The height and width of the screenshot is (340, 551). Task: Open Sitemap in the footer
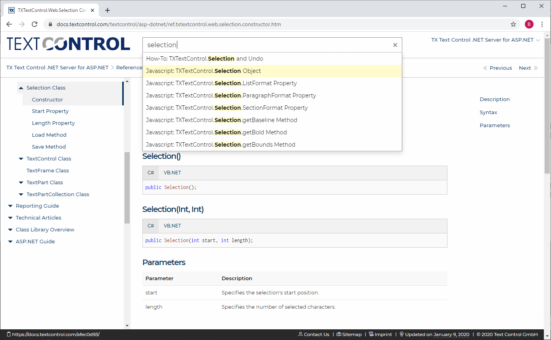(349, 334)
